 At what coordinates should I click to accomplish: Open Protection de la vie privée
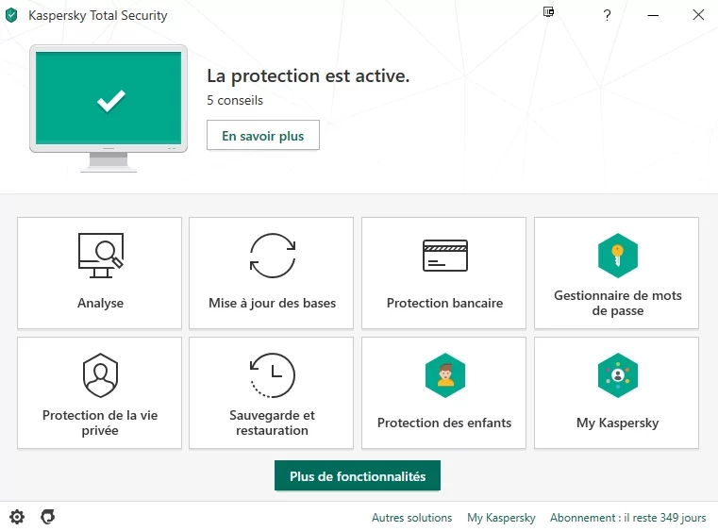pyautogui.click(x=99, y=392)
